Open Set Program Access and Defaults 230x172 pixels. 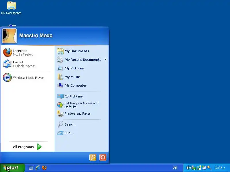(82, 105)
